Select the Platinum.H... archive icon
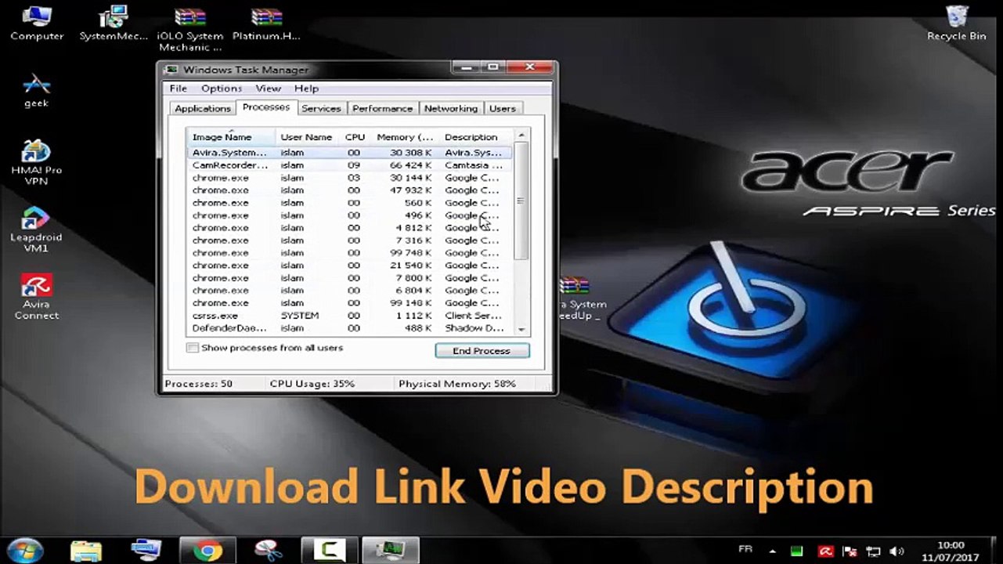This screenshot has width=1003, height=564. (266, 23)
